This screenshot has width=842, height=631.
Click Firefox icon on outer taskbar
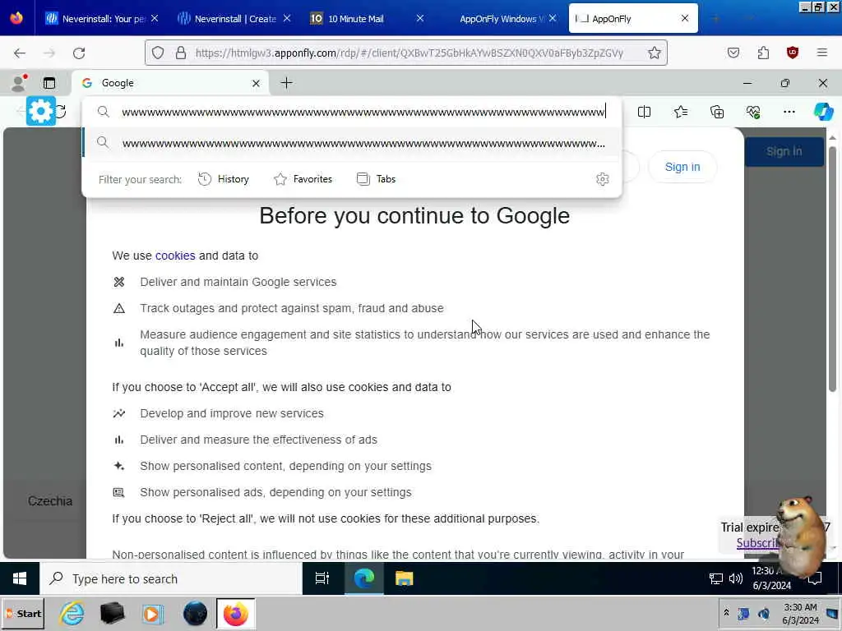coord(235,613)
